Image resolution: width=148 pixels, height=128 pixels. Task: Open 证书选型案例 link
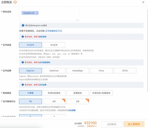(45, 62)
